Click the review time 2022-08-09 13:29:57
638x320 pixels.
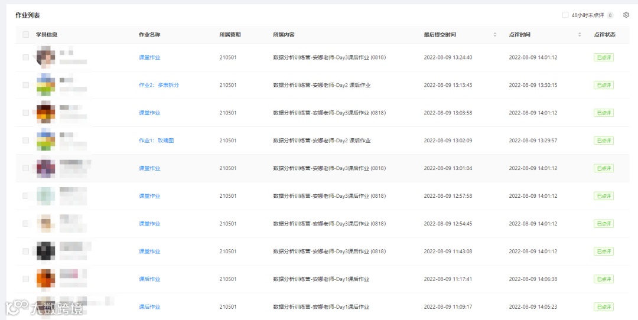pos(533,141)
